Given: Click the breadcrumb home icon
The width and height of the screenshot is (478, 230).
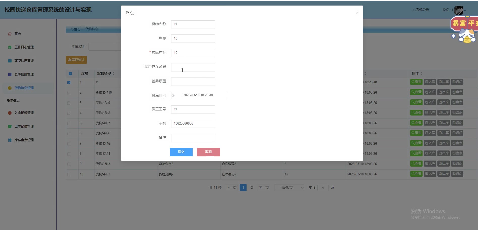Looking at the screenshot, I should click(x=72, y=29).
